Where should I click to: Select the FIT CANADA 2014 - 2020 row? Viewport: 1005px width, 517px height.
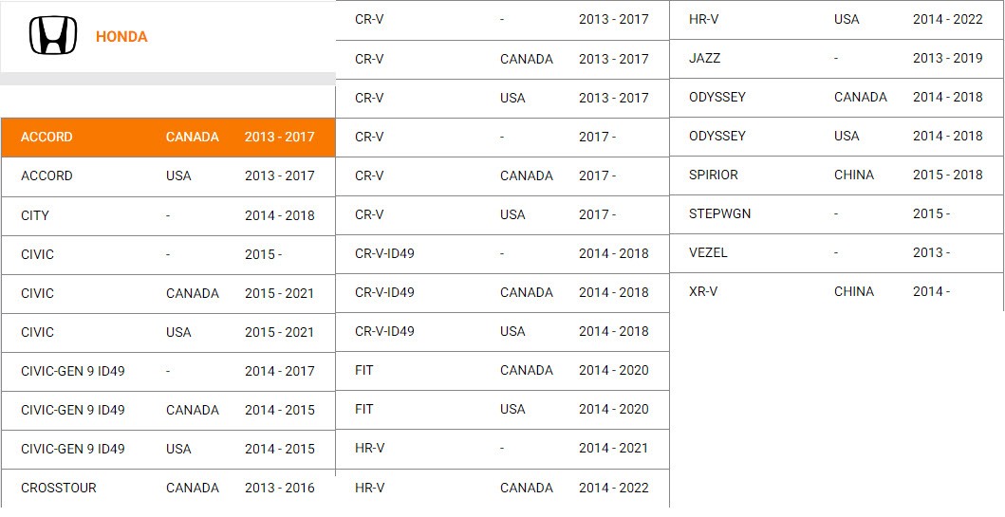(503, 370)
